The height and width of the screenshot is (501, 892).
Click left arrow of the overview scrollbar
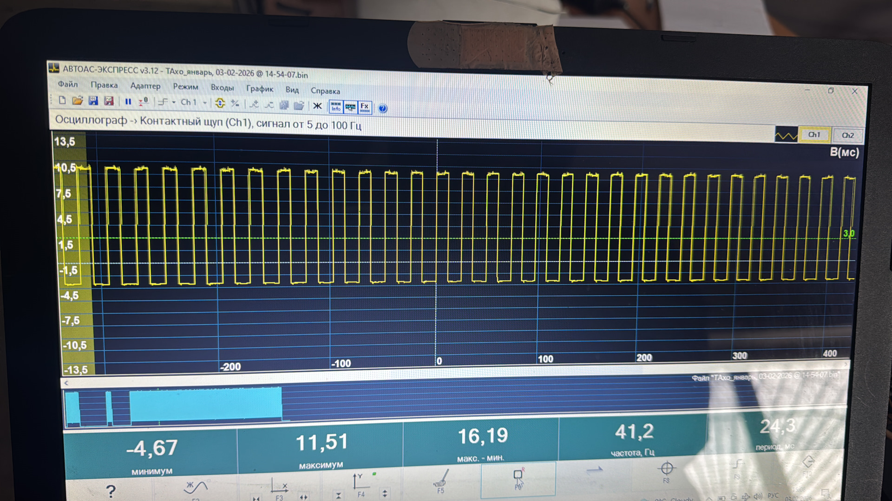[66, 383]
